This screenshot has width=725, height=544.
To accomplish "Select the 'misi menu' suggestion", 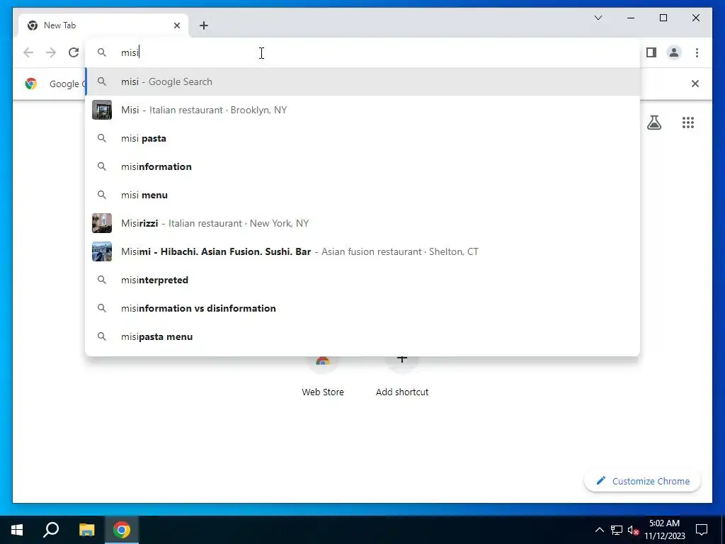I will coord(363,195).
